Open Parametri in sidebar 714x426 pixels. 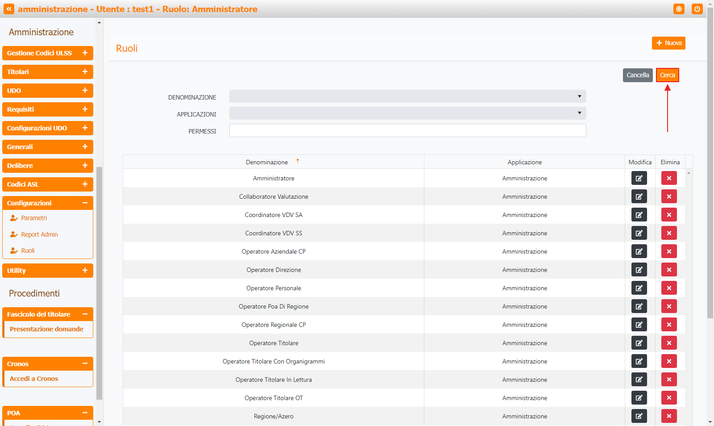pos(34,218)
